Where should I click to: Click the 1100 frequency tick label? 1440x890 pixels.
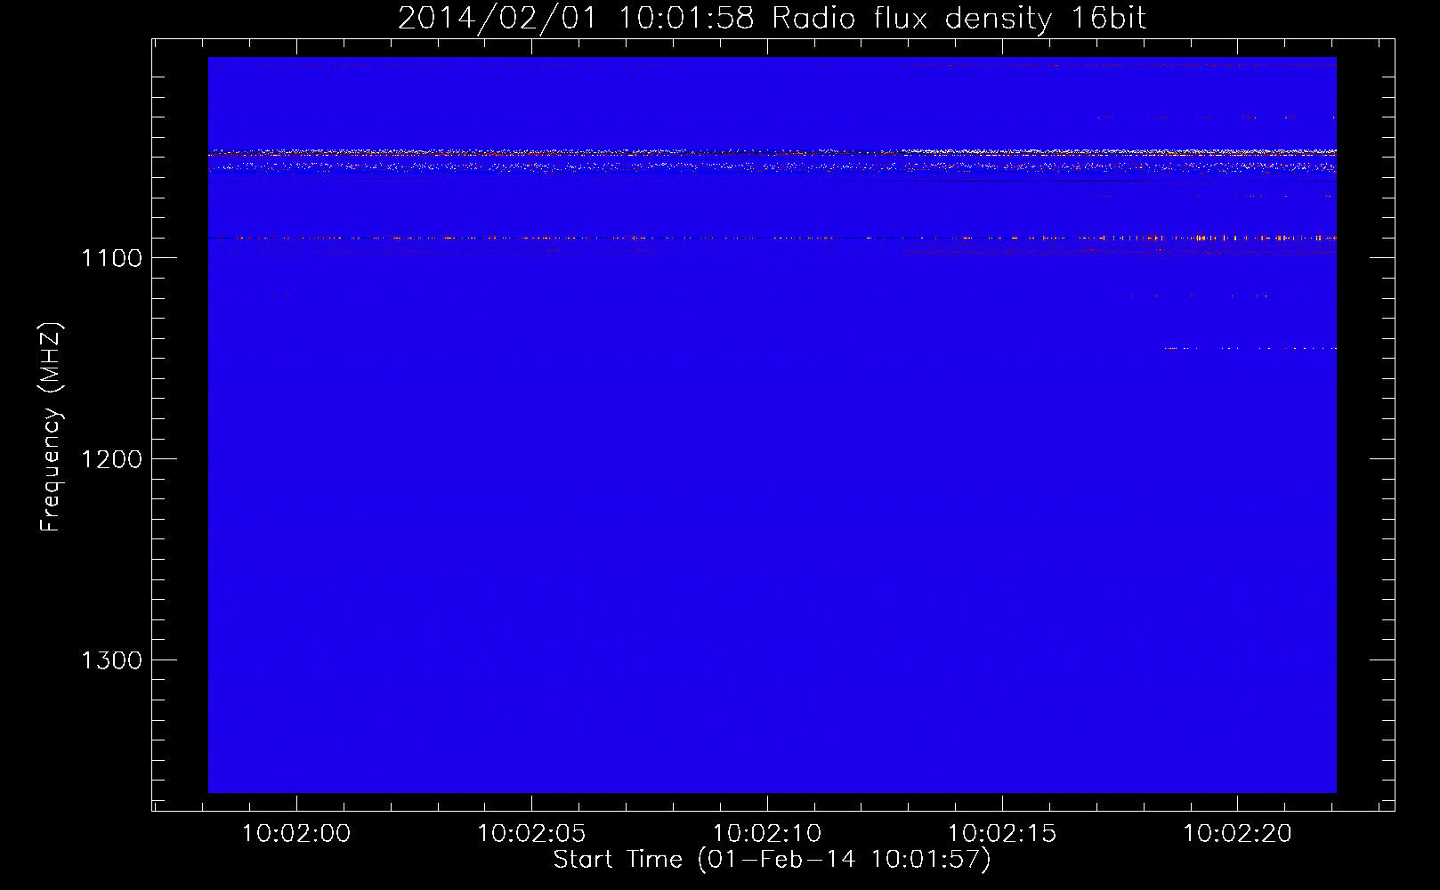coord(111,258)
